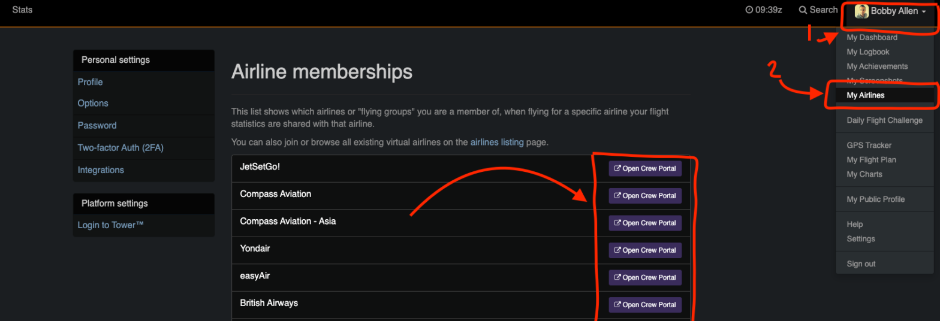This screenshot has height=321, width=940.
Task: Select the Compass Aviation - Asia row
Action: [288, 222]
